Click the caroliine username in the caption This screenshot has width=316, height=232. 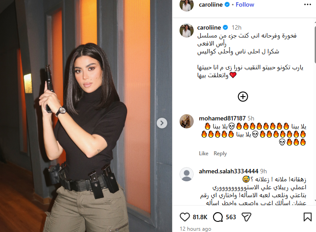(209, 27)
